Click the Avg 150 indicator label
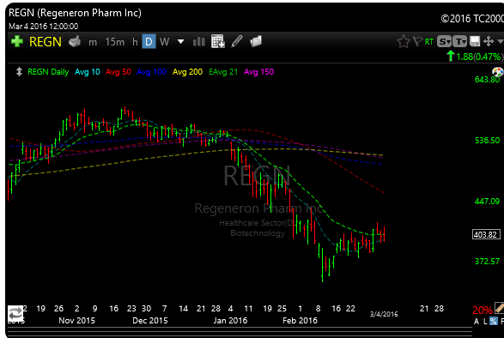This screenshot has width=504, height=338. 258,72
